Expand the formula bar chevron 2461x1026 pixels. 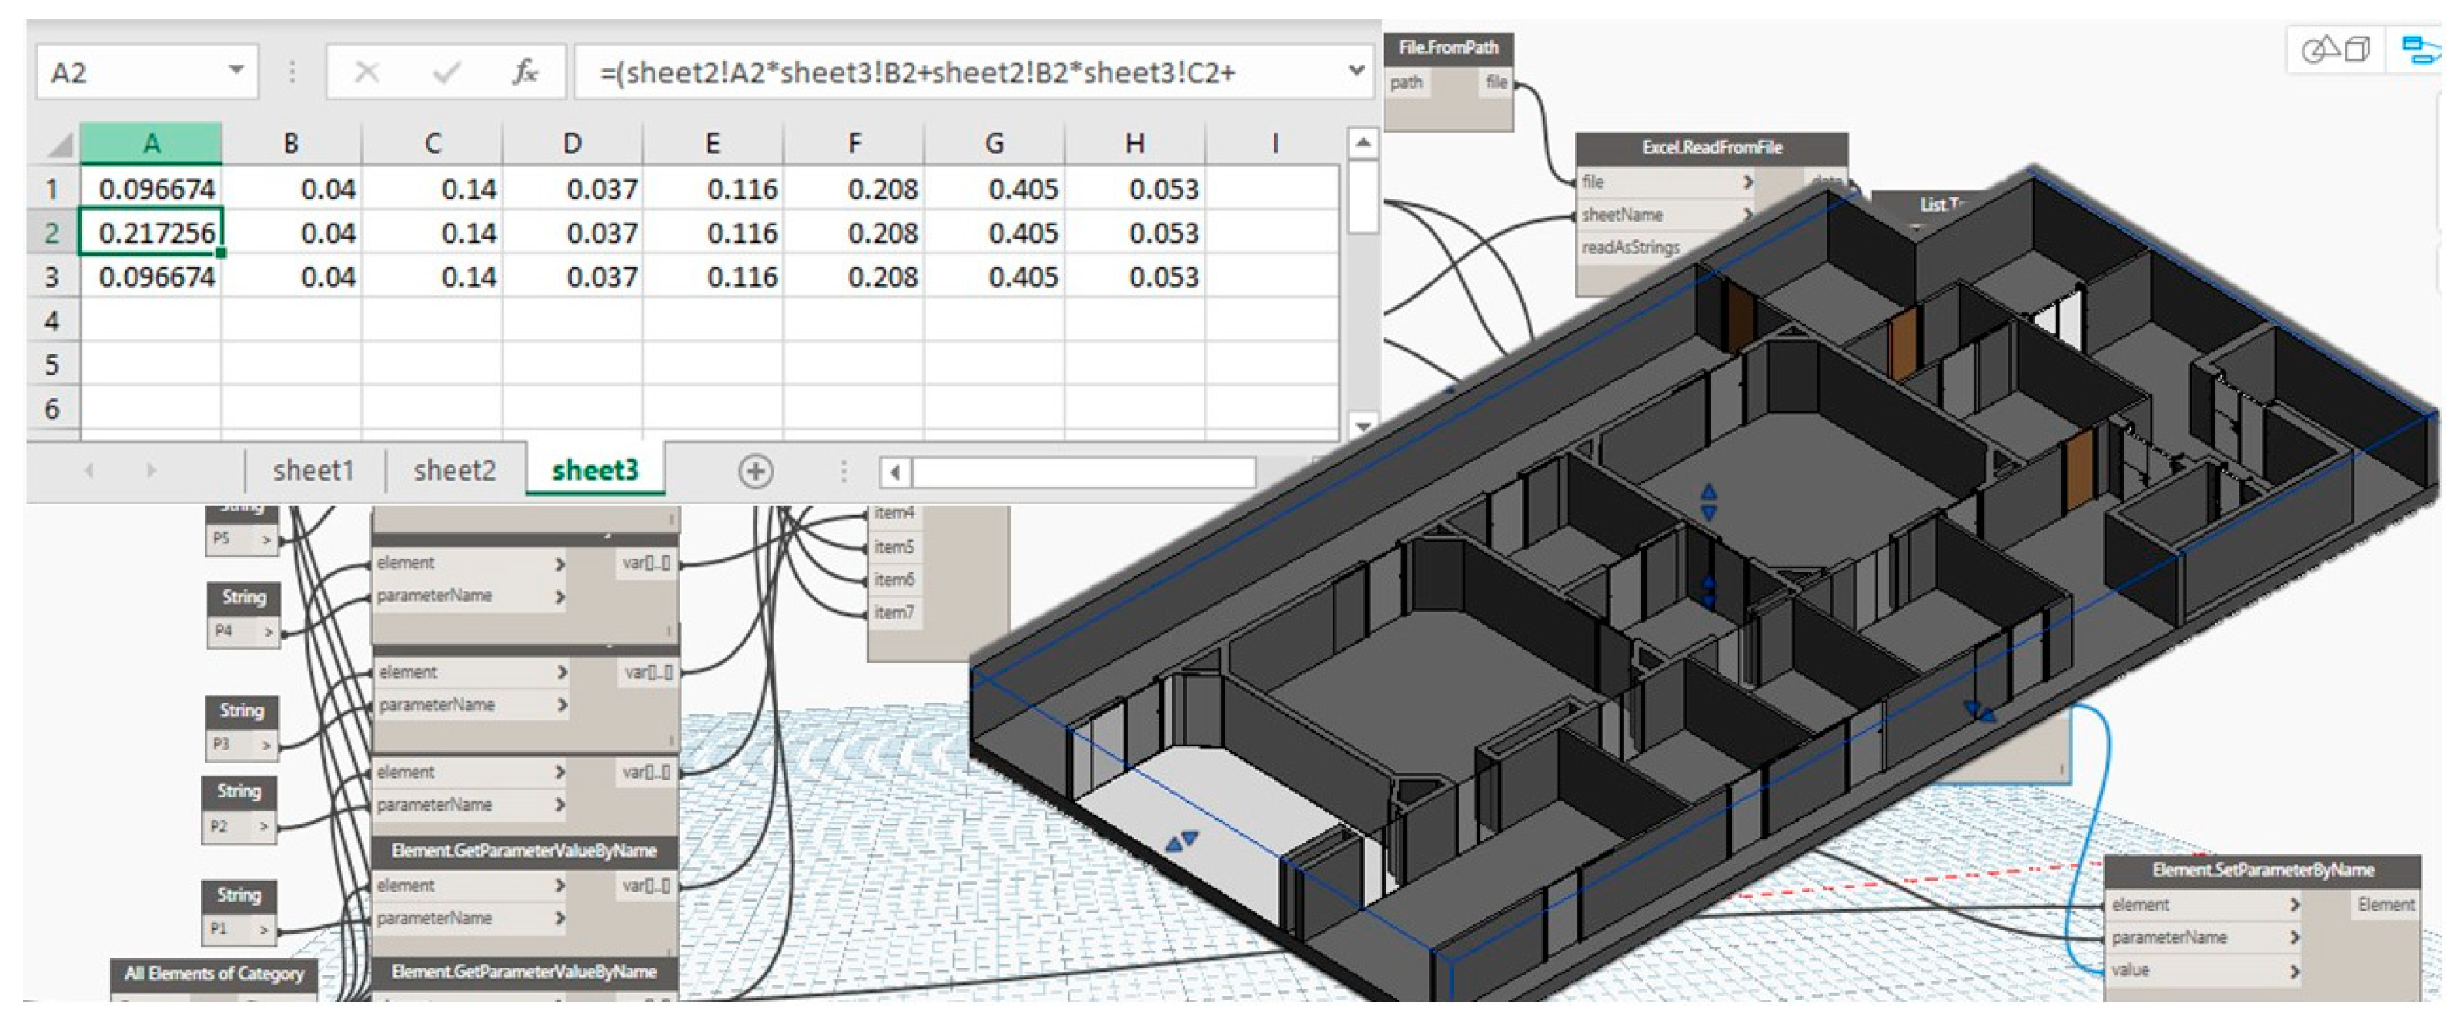pos(1355,71)
